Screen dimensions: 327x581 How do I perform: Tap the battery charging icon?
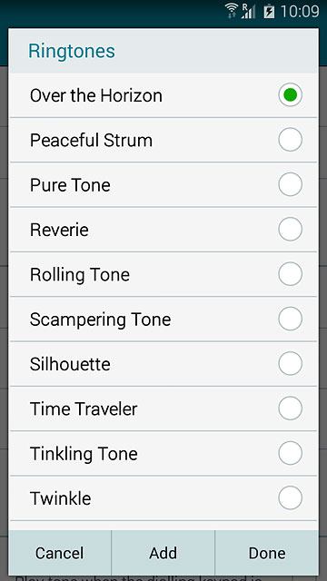[x=269, y=12]
